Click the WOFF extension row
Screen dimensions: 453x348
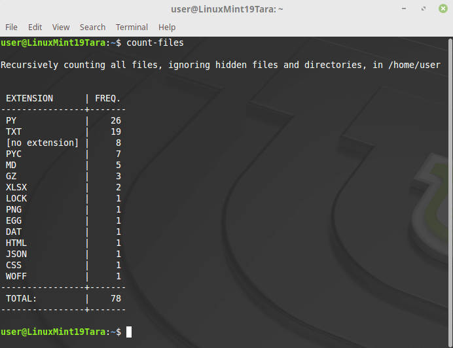click(16, 276)
